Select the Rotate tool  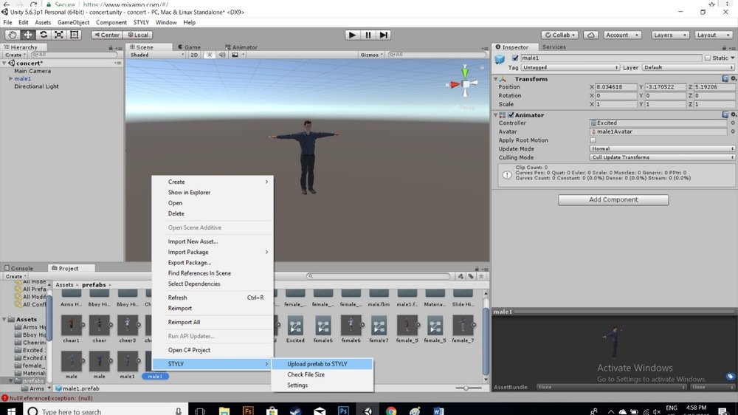[44, 35]
